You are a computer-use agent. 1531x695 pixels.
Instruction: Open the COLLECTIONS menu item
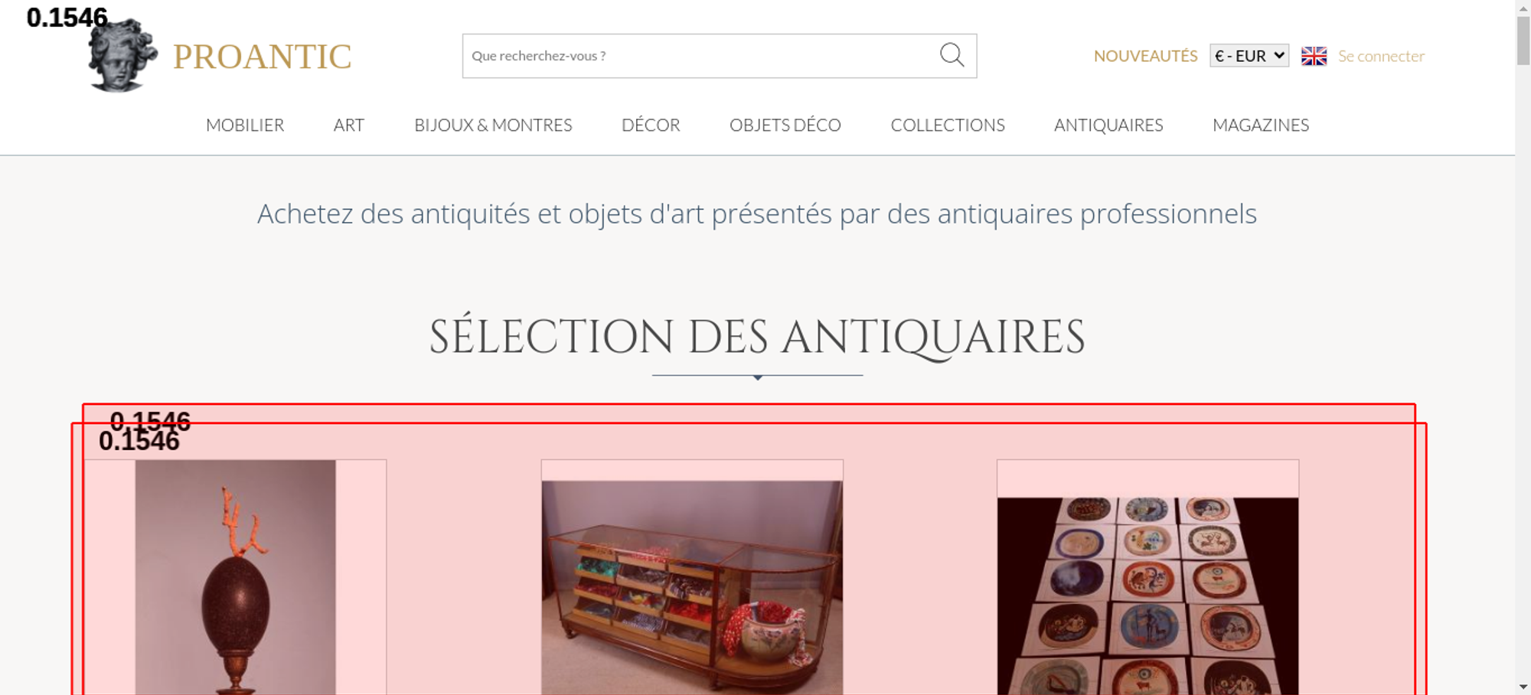pyautogui.click(x=948, y=125)
